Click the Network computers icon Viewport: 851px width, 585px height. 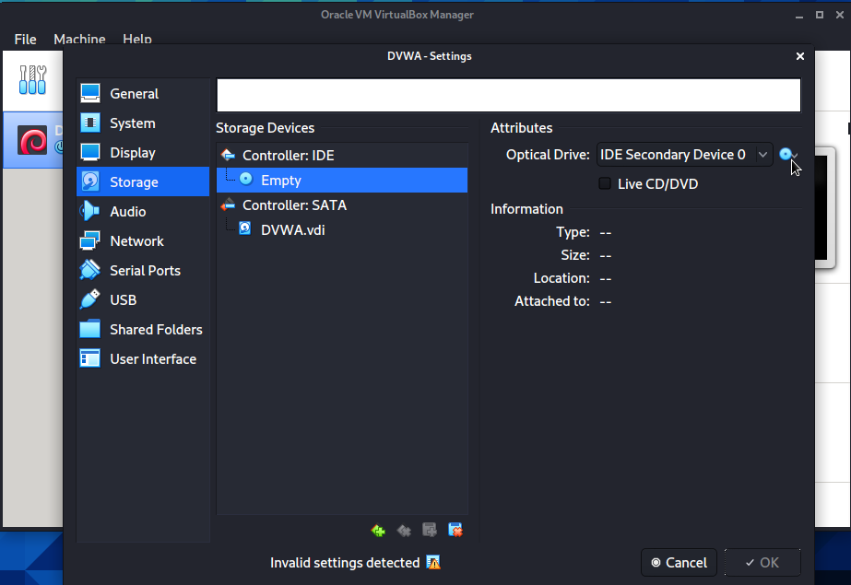click(90, 240)
